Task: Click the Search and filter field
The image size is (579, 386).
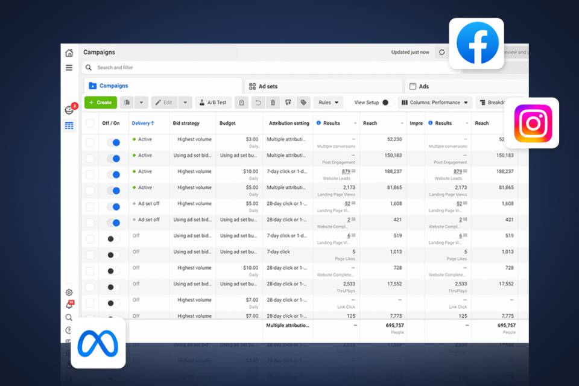Action: coord(241,68)
